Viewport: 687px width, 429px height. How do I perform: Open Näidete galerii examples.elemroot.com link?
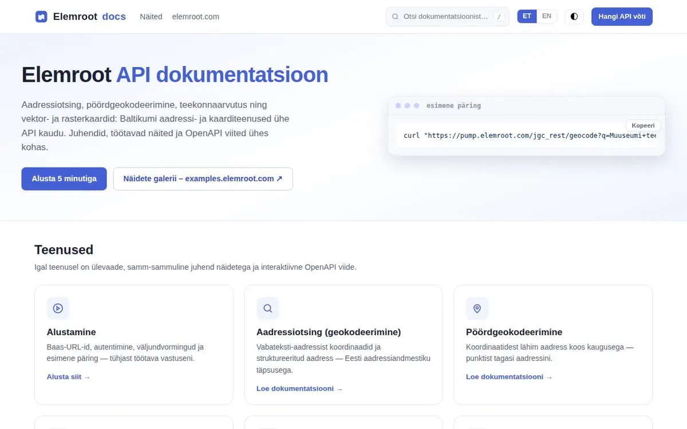pyautogui.click(x=203, y=178)
